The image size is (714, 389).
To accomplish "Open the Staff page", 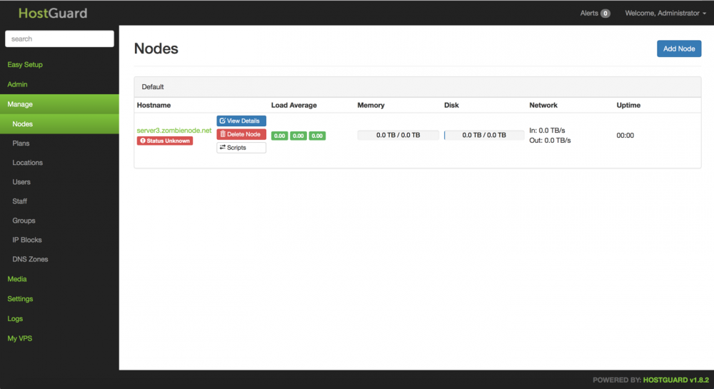I will (19, 201).
